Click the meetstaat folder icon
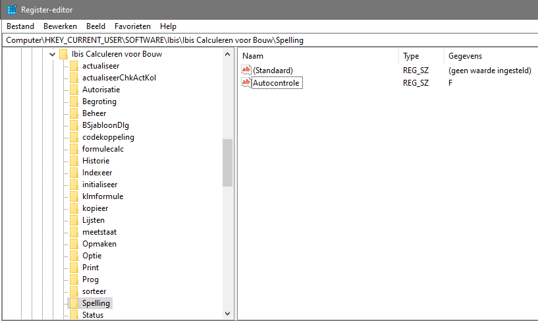Screen dimensions: 538x321 pos(74,232)
